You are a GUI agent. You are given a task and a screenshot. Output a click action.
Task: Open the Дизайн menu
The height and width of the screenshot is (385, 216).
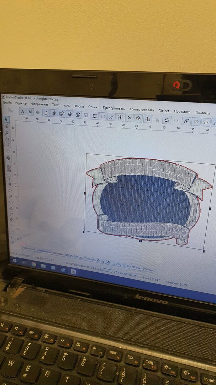7,103
